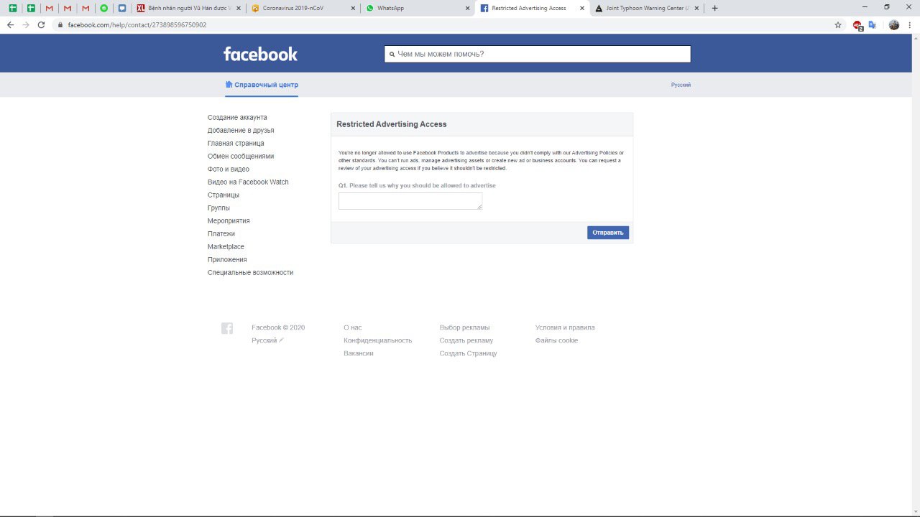Open Chrome three-dot menu
920x517 pixels.
pos(911,24)
